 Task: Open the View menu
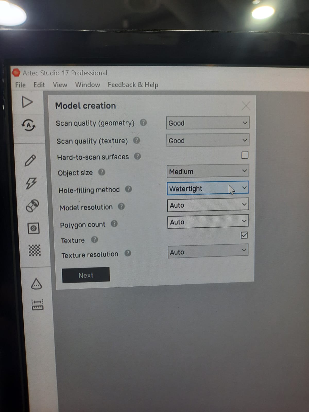click(x=60, y=85)
